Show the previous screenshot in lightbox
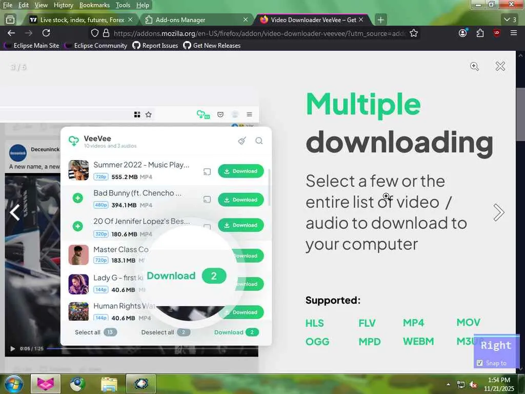 tap(14, 212)
